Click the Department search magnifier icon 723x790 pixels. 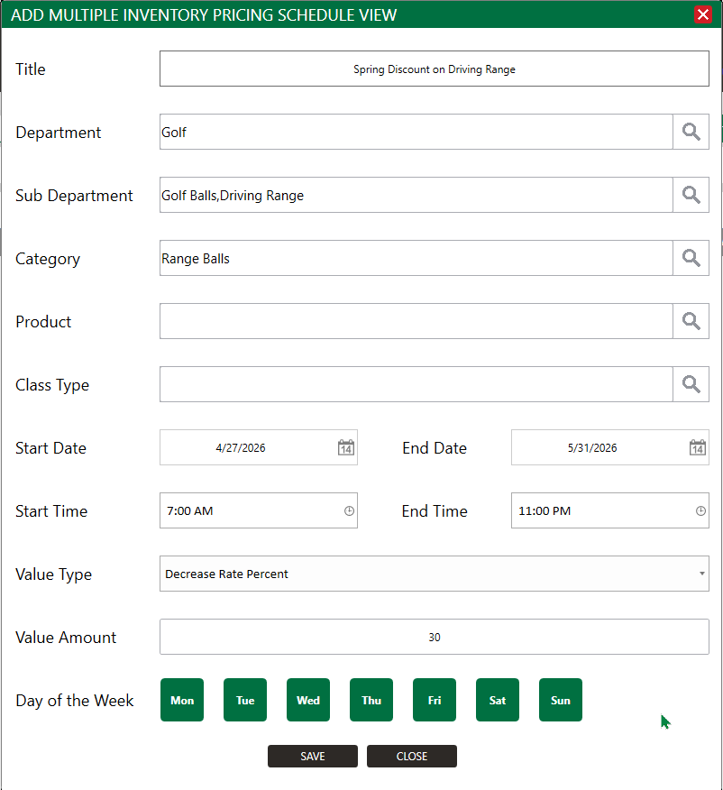691,132
